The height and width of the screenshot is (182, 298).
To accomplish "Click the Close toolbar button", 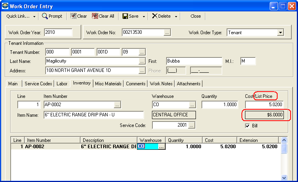I will pos(196,16).
